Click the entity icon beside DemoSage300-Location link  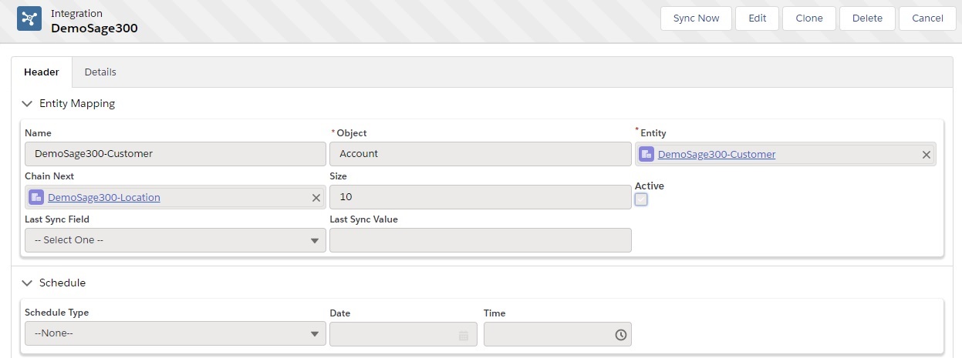pyautogui.click(x=36, y=197)
